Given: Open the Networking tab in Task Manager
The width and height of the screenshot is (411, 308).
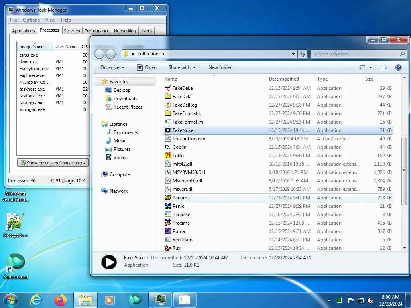Looking at the screenshot, I should point(125,30).
